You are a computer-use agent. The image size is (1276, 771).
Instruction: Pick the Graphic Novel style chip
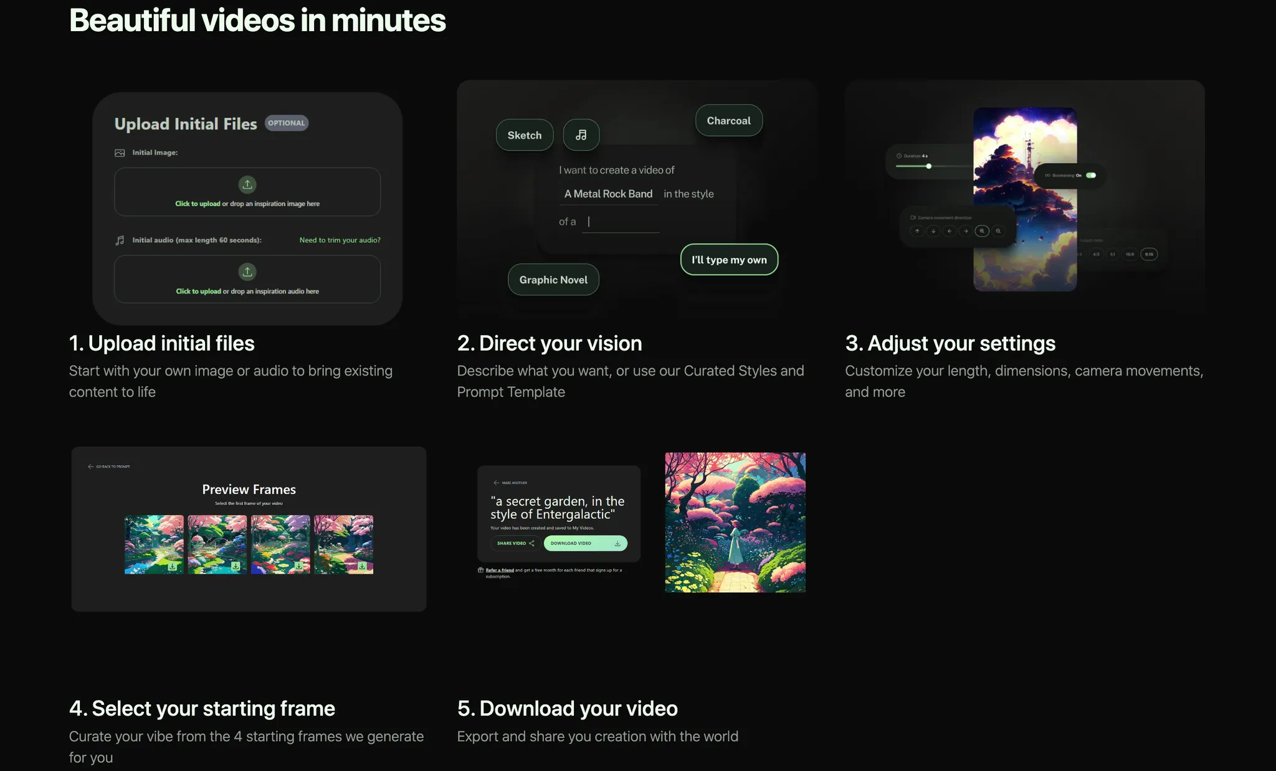pyautogui.click(x=553, y=280)
